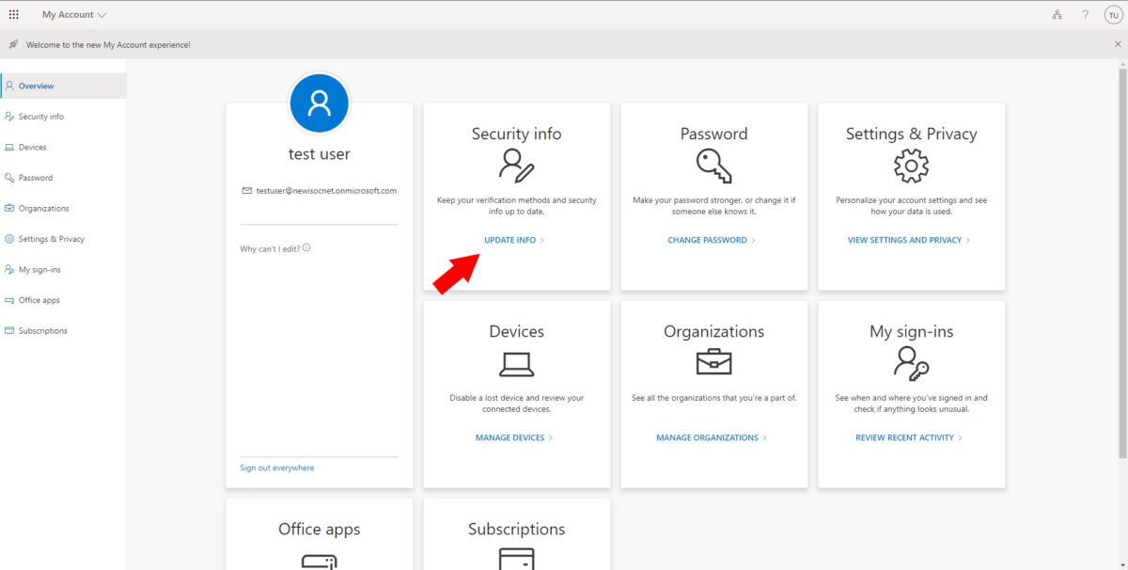Viewport: 1128px width, 570px height.
Task: Dismiss the welcome banner
Action: tap(1118, 43)
